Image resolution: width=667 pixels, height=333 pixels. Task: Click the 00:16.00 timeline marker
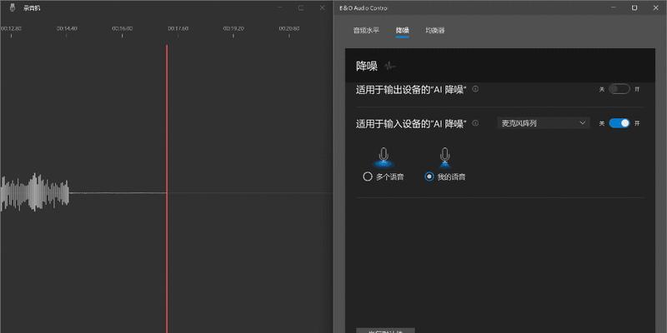122,29
